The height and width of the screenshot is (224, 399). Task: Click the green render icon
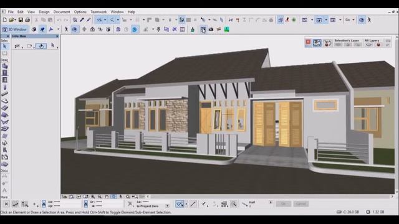point(226,29)
